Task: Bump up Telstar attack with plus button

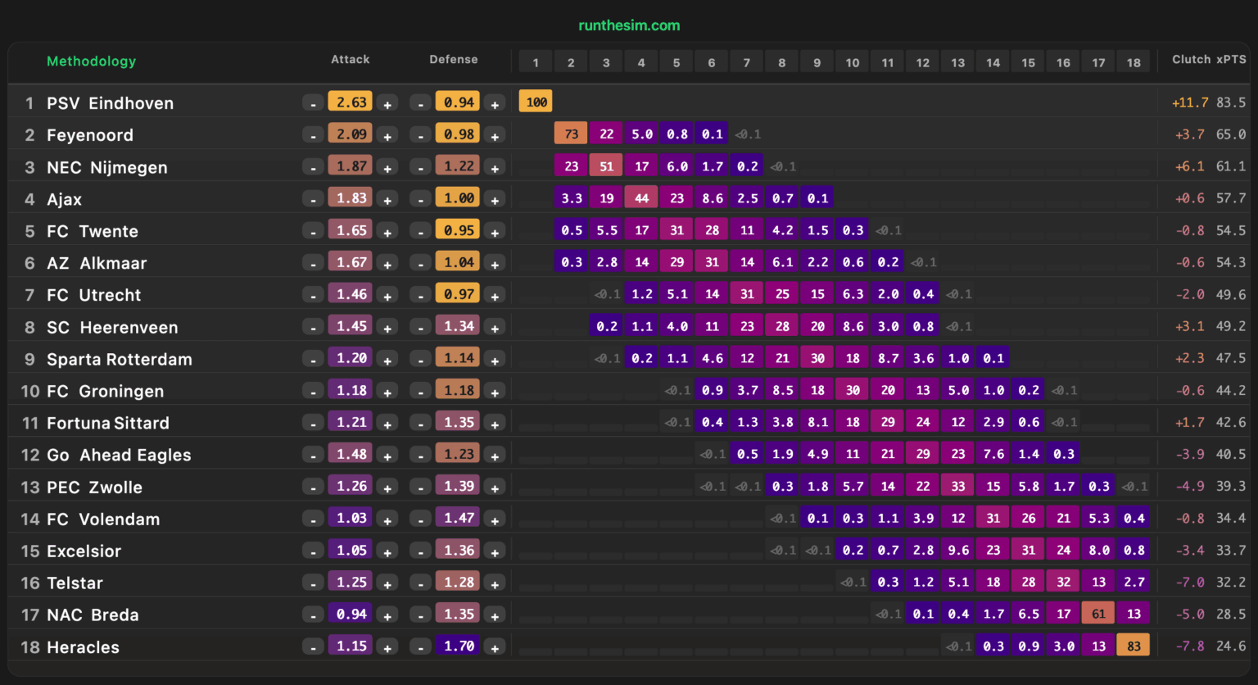Action: click(387, 583)
